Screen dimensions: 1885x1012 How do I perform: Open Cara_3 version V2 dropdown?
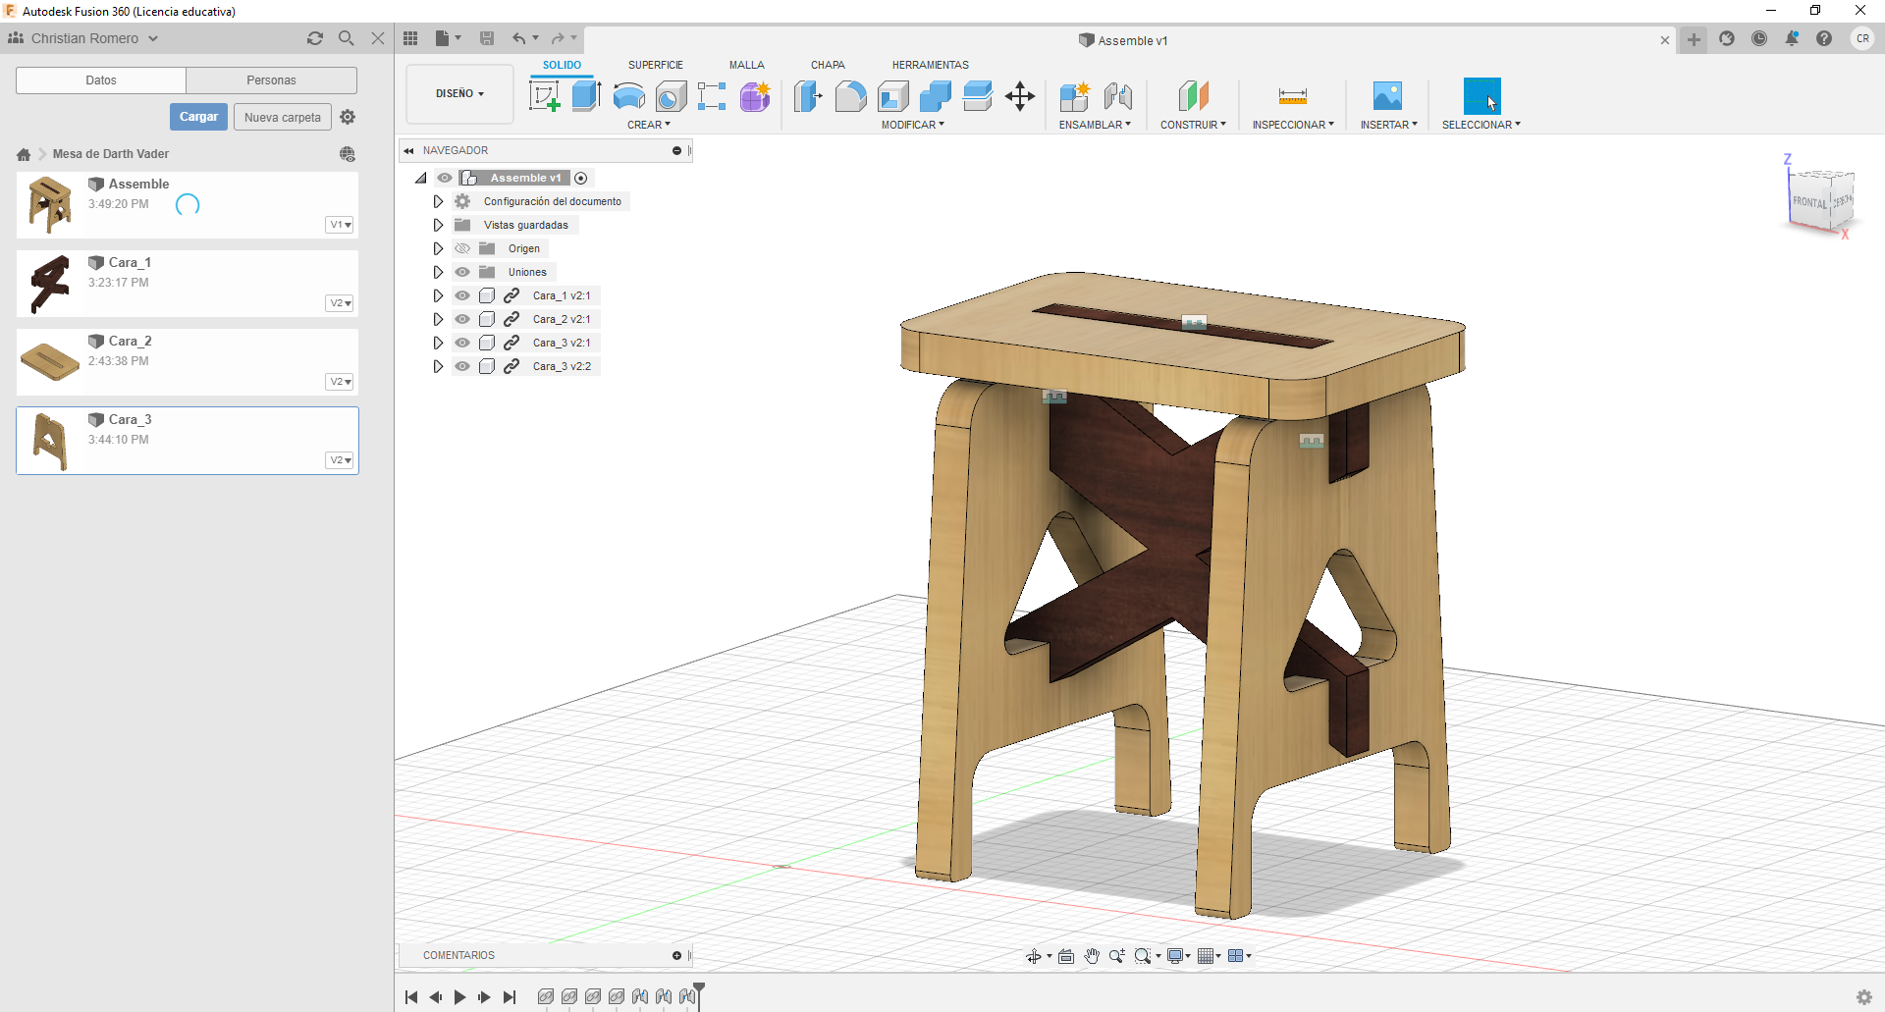point(340,460)
